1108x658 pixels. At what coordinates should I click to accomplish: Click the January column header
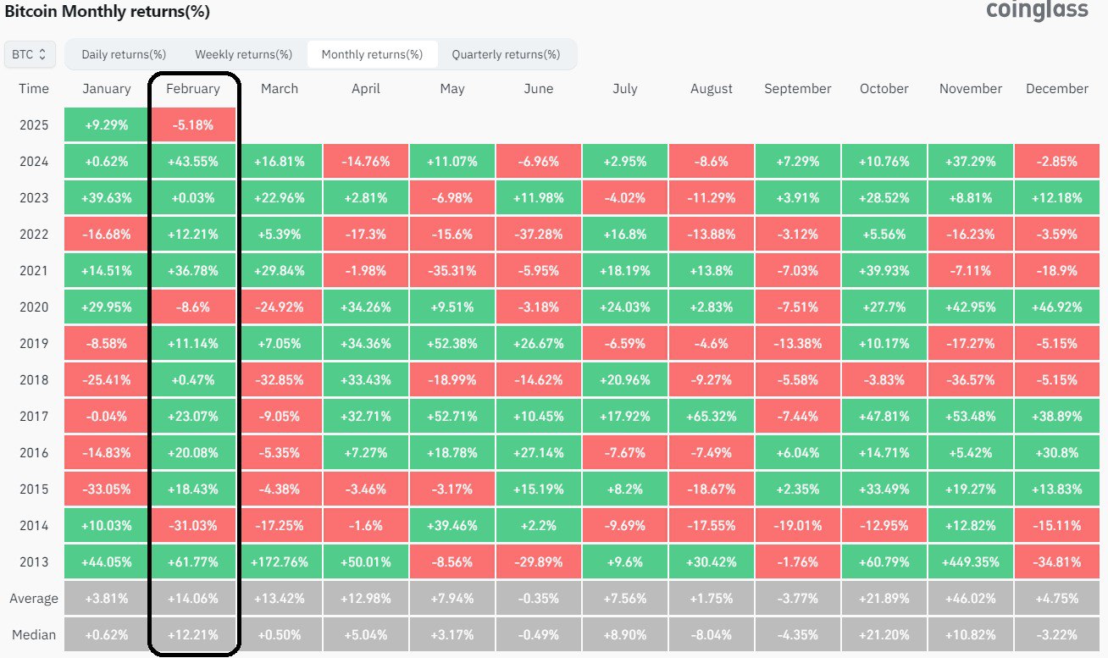(x=107, y=89)
